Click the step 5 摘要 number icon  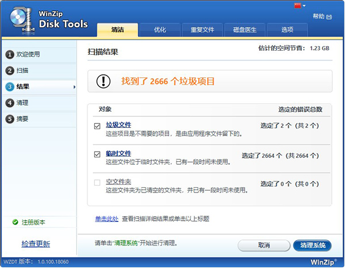(x=10, y=119)
